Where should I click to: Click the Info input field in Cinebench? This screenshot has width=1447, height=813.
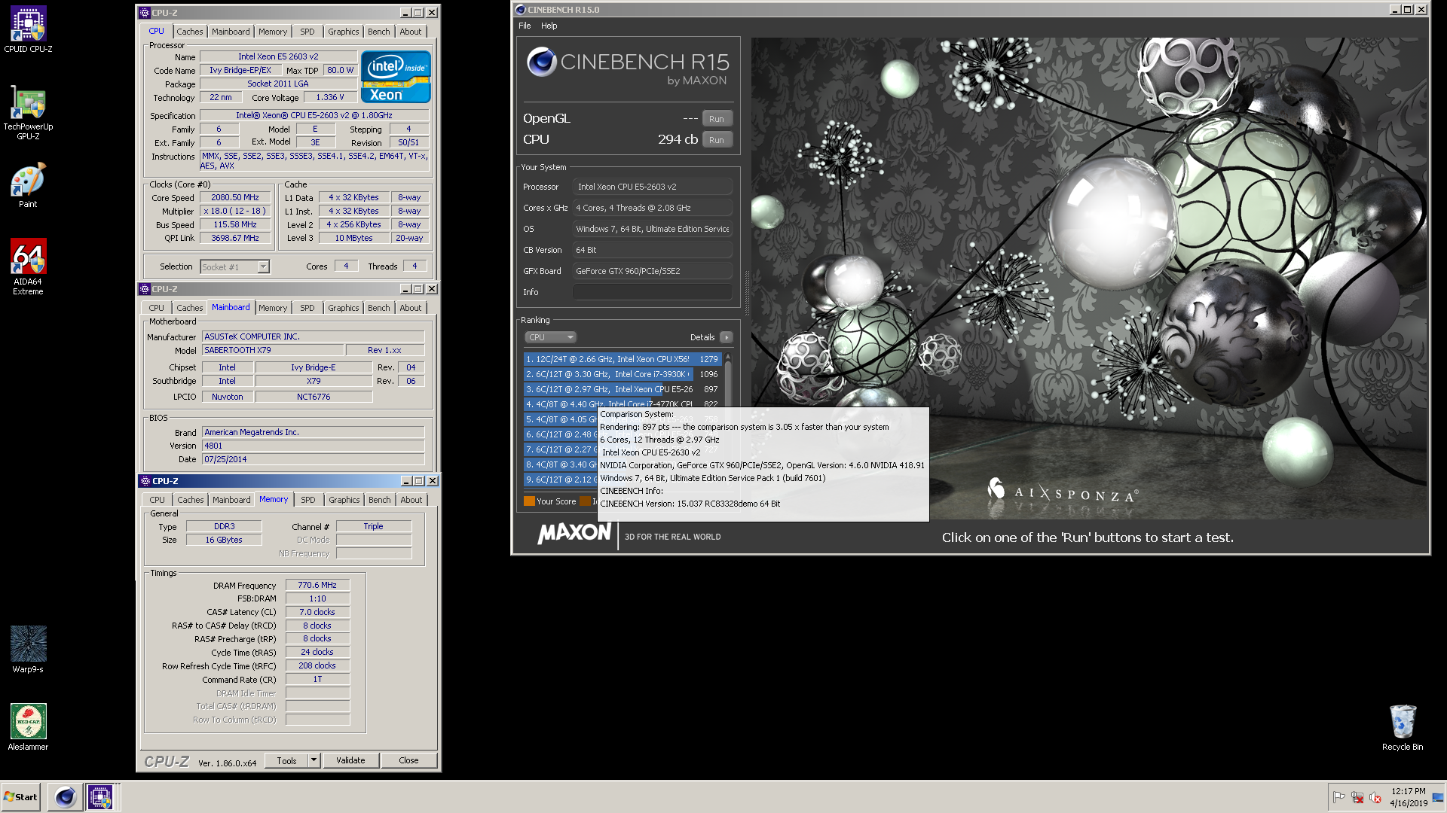click(652, 292)
